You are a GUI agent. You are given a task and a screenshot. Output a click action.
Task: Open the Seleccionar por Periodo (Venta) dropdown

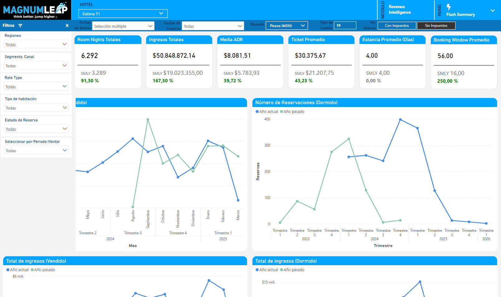(36, 150)
